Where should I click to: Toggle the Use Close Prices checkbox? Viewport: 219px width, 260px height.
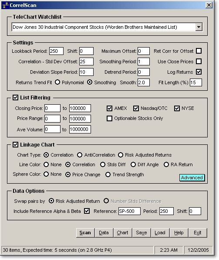click(x=199, y=62)
